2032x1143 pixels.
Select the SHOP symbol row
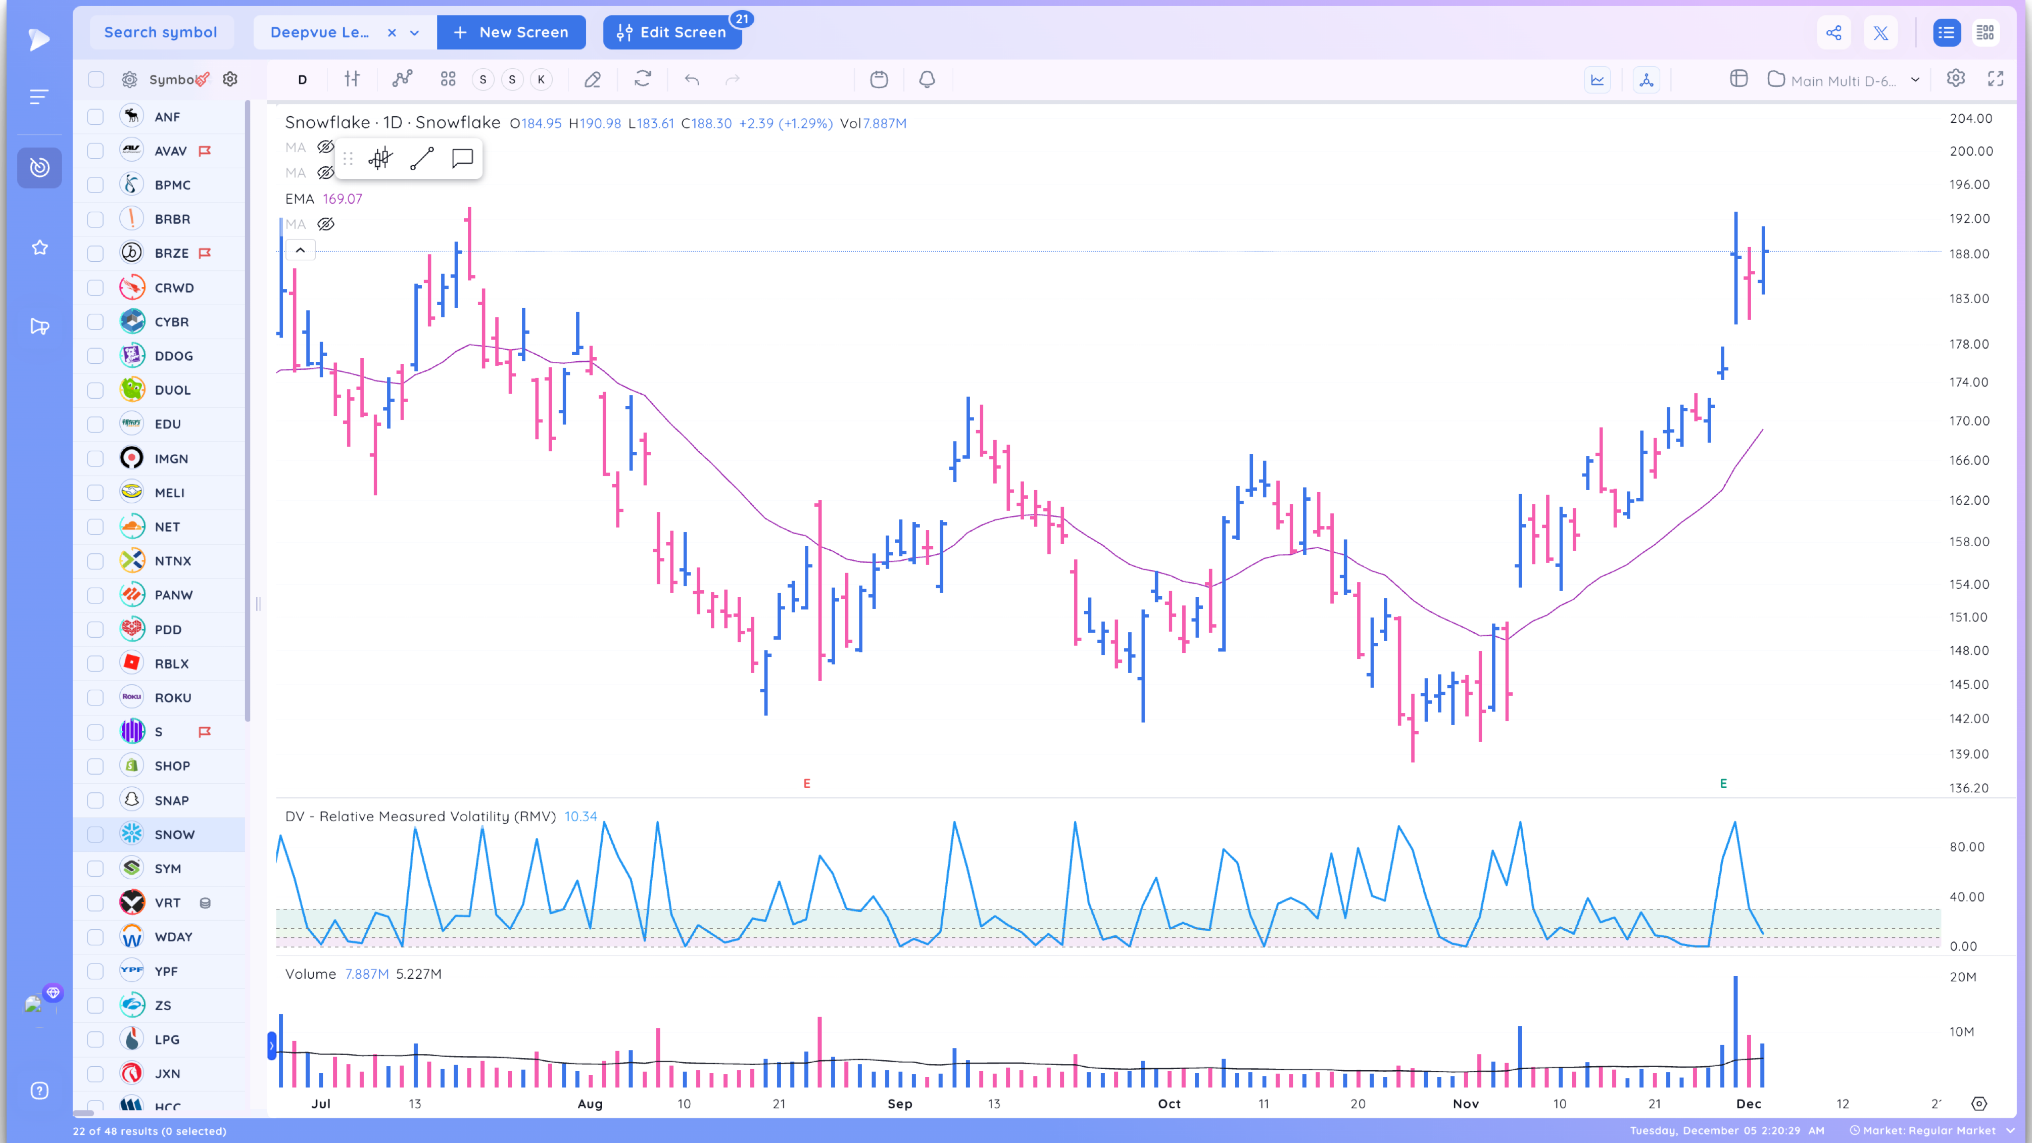tap(159, 766)
